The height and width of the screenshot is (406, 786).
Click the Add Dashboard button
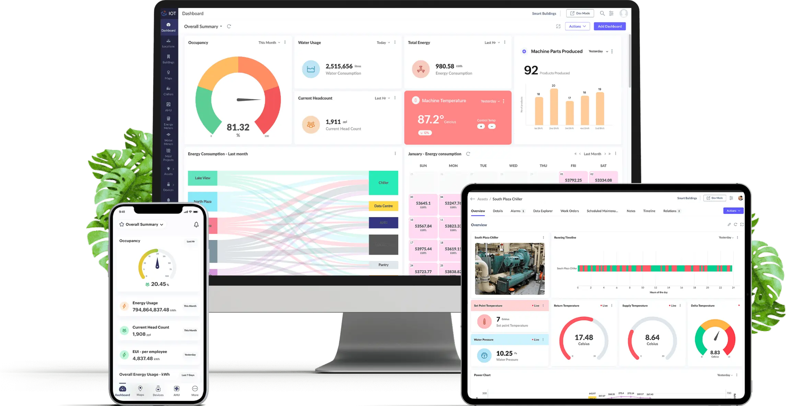coord(609,26)
